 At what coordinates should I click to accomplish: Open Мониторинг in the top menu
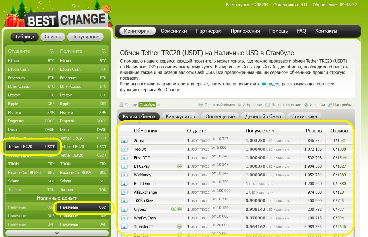[137, 31]
